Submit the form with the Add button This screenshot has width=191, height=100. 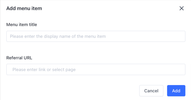point(176,91)
